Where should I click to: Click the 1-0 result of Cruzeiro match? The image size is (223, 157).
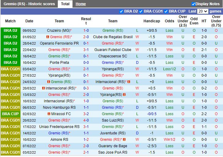click(x=86, y=31)
